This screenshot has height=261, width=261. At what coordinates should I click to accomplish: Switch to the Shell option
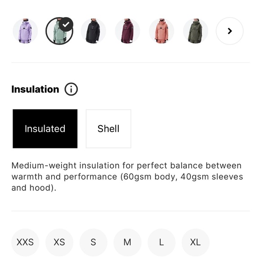coord(108,129)
